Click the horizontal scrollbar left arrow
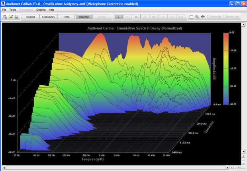This screenshot has width=247, height=171. click(x=4, y=167)
